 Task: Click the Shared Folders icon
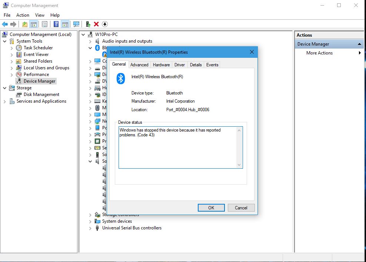coord(19,61)
